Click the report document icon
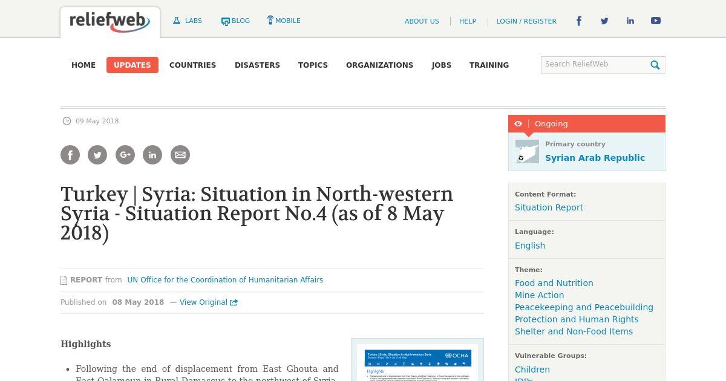 coord(64,280)
